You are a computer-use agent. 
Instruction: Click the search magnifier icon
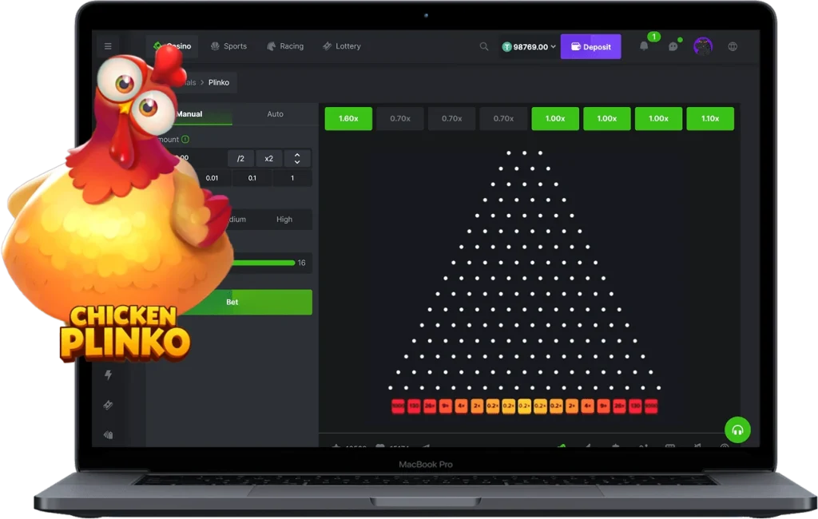[484, 46]
